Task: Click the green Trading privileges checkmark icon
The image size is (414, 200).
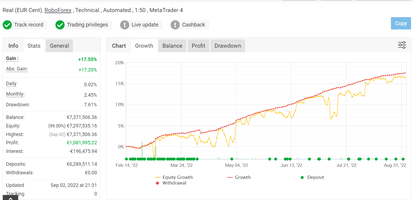Action: (x=60, y=25)
